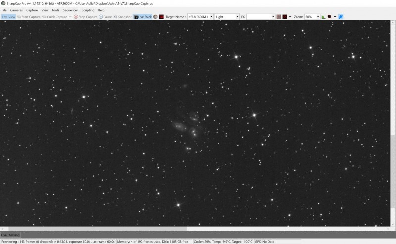
Task: Click the magnifier focus-zoom icon
Action: click(329, 17)
